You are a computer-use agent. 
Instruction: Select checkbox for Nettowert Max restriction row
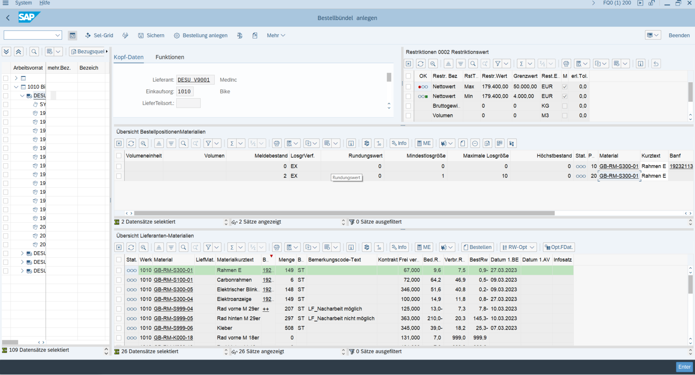tap(408, 87)
